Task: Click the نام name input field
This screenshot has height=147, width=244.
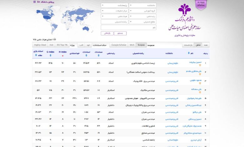Action: point(129,28)
